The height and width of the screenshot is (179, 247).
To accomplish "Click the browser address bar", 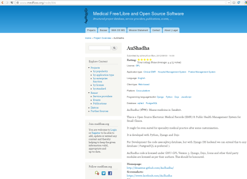I will coord(123,3).
